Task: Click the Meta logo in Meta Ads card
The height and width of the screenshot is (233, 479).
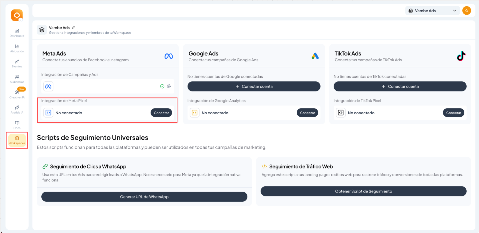Action: click(168, 56)
